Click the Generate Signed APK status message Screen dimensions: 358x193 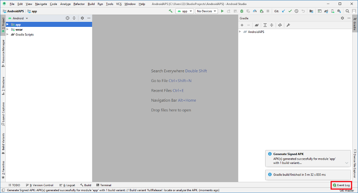tap(113, 190)
